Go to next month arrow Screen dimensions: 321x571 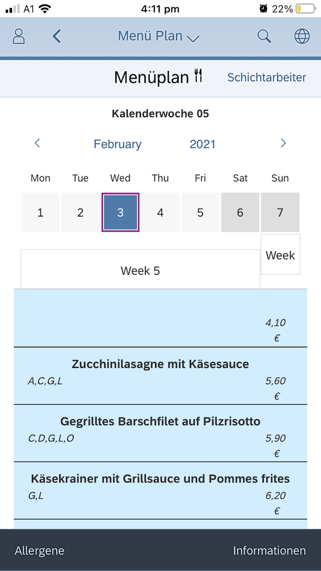(283, 144)
